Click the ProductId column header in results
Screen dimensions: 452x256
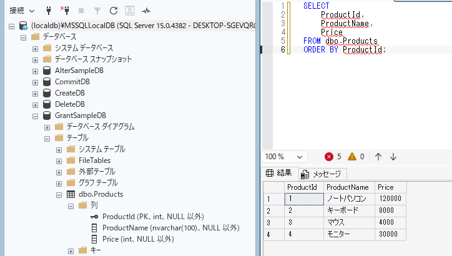(x=304, y=187)
